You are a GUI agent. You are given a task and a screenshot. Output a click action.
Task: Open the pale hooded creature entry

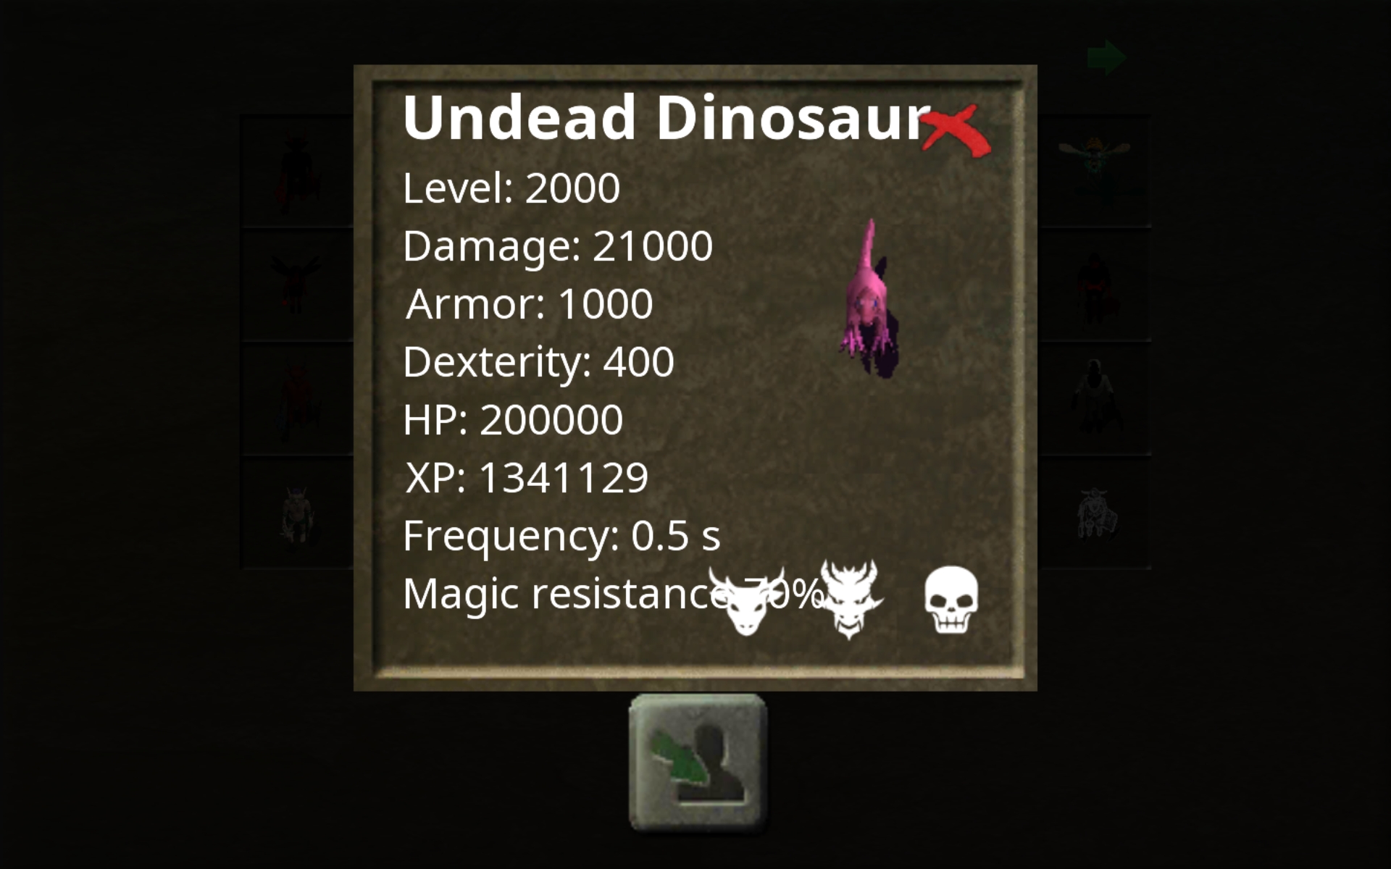(x=1094, y=400)
